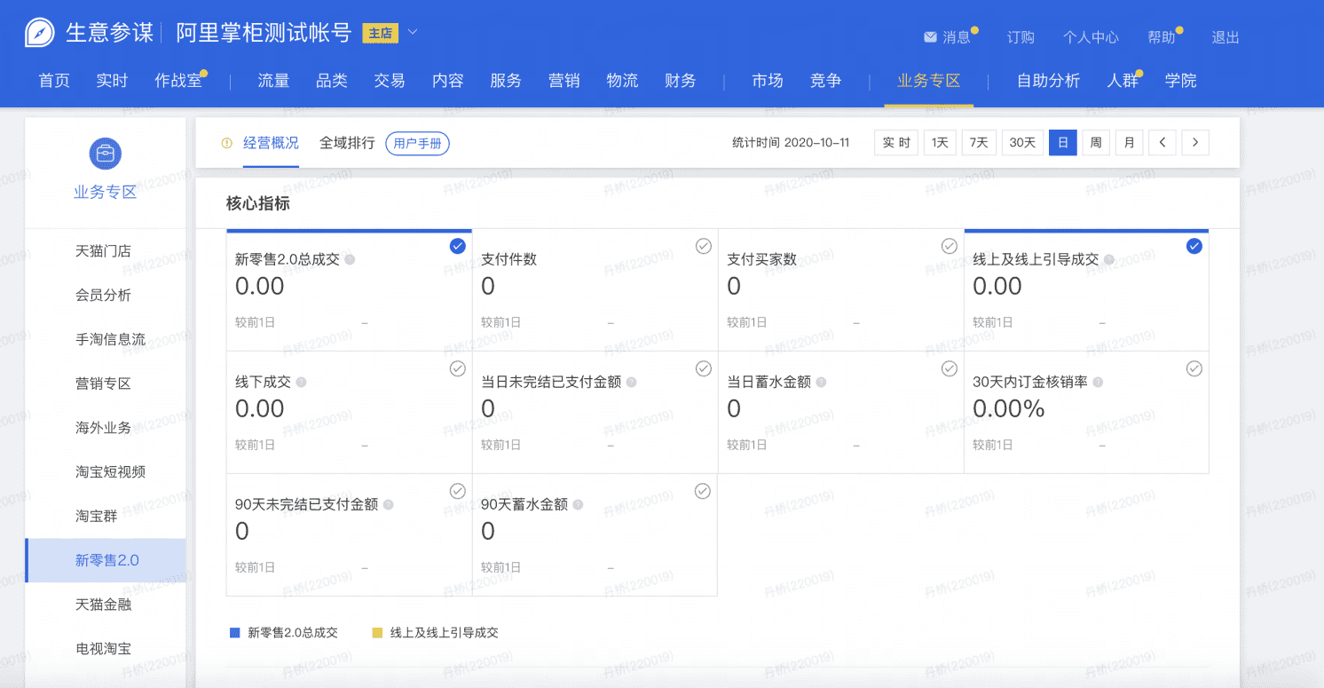This screenshot has height=688, width=1324.
Task: Check the 当日未完结已支付金额 metric card
Action: click(x=704, y=368)
